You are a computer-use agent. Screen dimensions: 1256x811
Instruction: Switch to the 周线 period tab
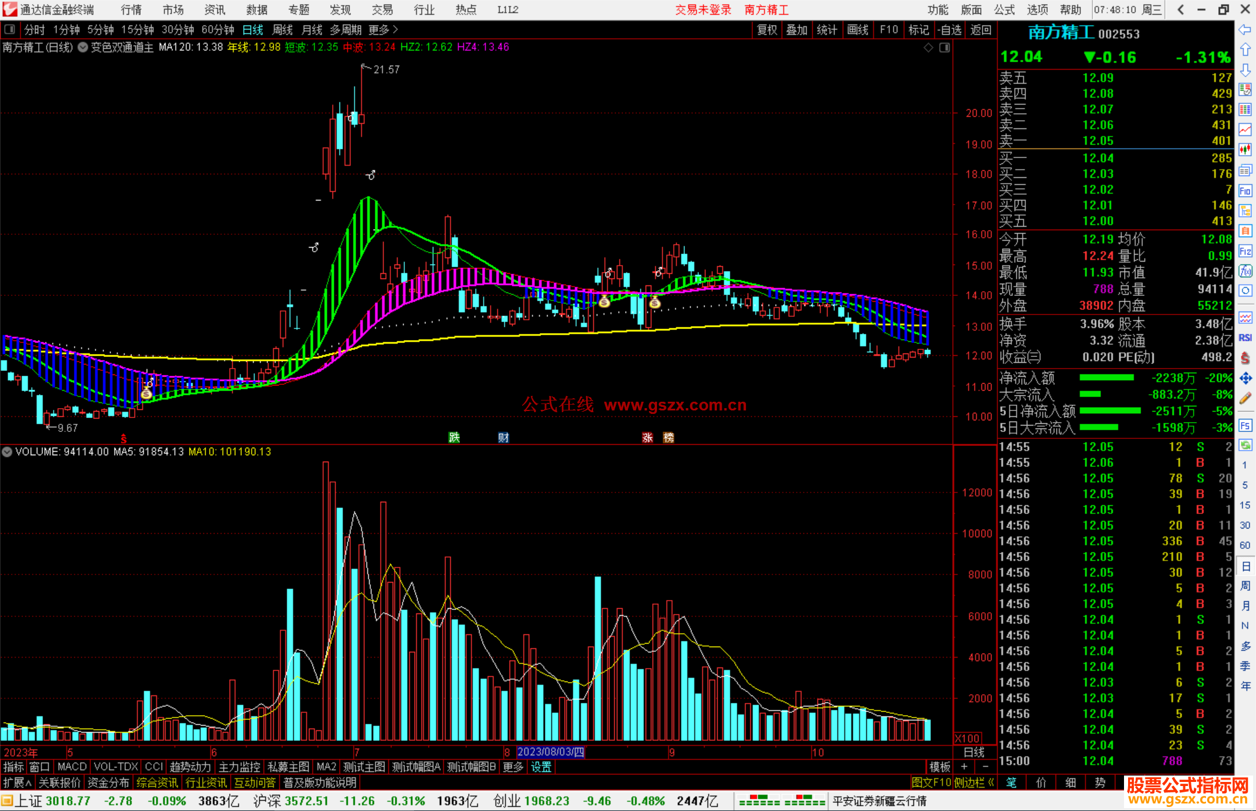[283, 30]
